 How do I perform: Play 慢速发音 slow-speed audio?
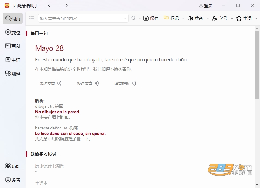(88, 83)
